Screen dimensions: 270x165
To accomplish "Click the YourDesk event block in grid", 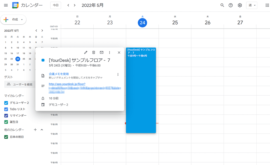I will click(x=141, y=90).
